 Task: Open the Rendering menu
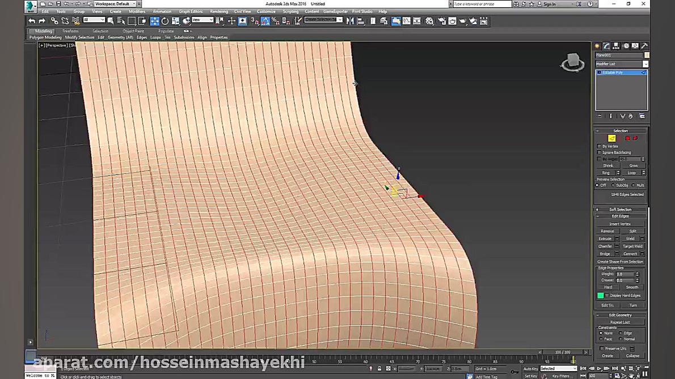[219, 11]
